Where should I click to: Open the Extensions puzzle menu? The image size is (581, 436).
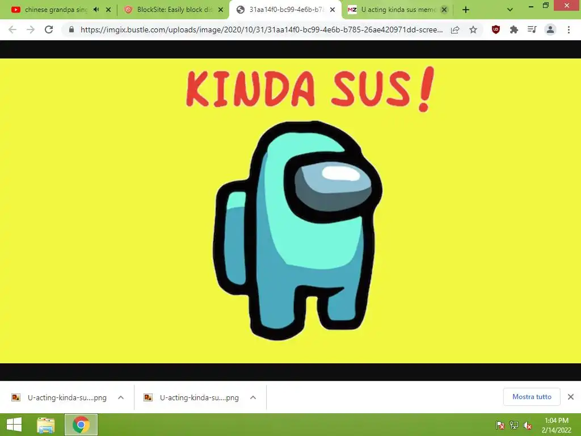pyautogui.click(x=514, y=30)
